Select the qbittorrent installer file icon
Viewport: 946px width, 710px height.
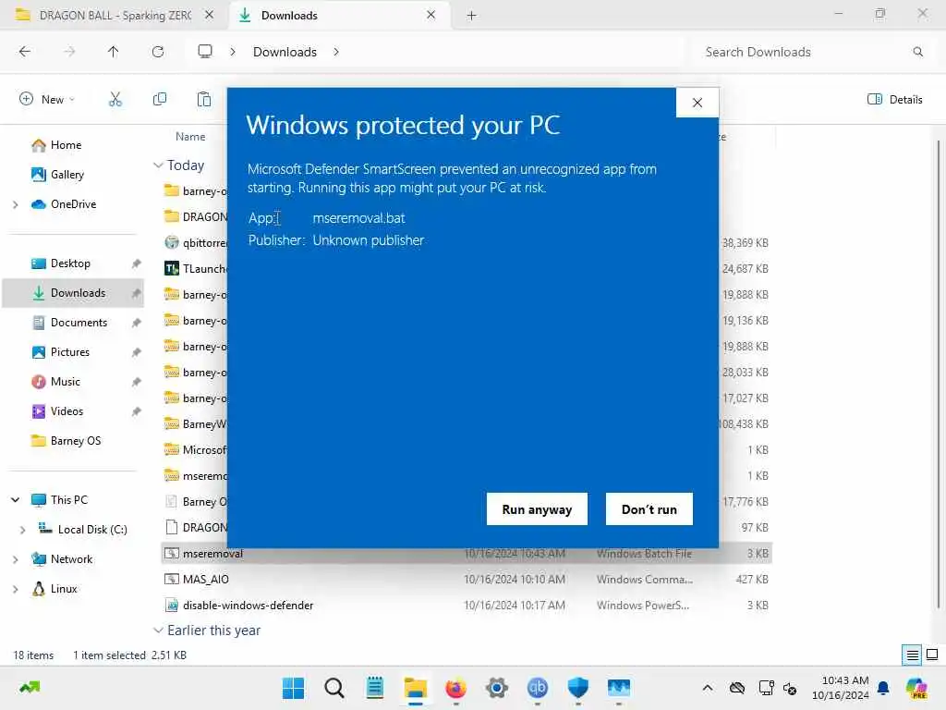171,242
